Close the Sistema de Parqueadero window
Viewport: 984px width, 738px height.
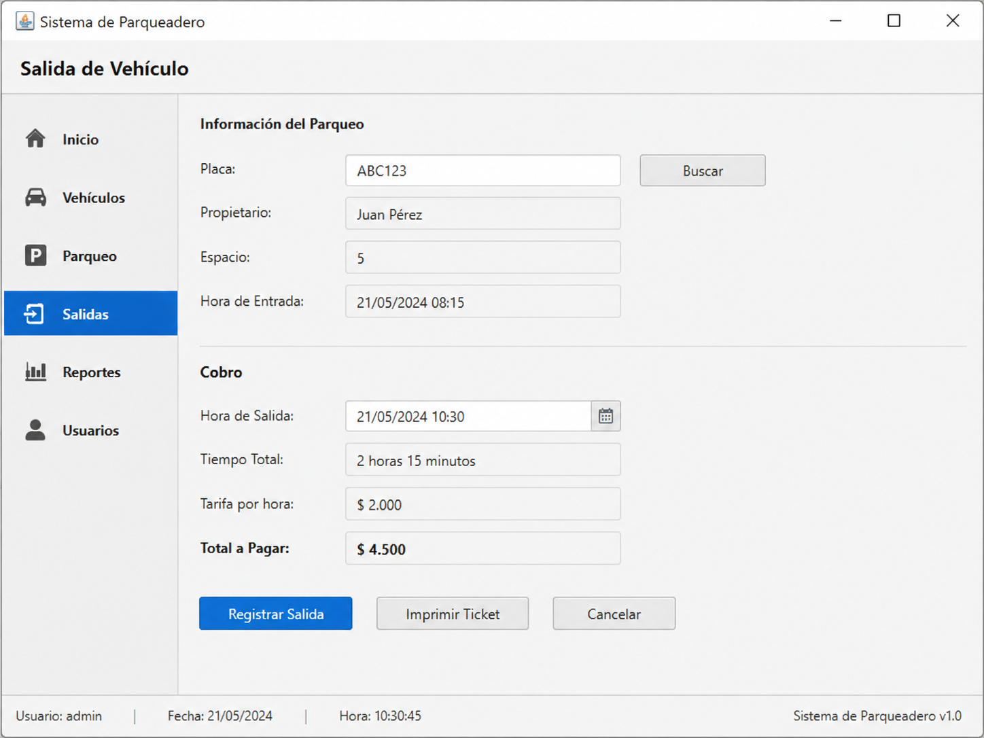pyautogui.click(x=953, y=21)
